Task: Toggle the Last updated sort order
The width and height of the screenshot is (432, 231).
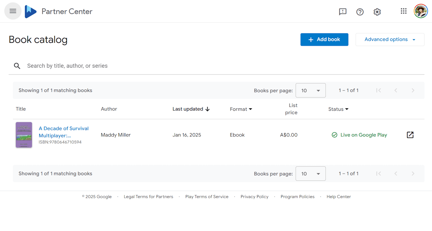Action: [191, 109]
